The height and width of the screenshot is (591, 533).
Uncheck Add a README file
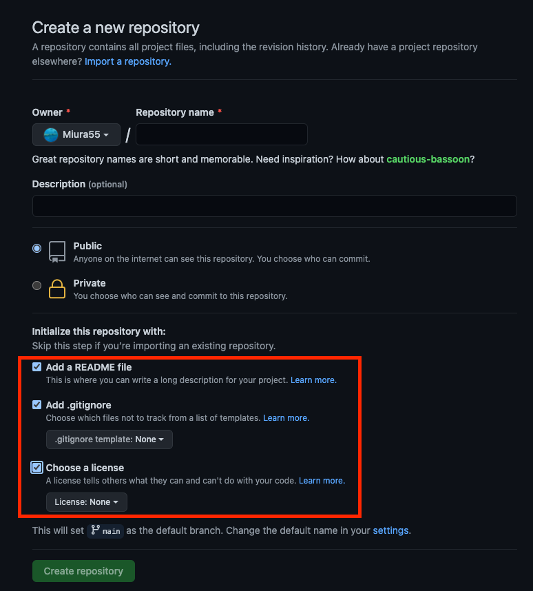point(36,366)
